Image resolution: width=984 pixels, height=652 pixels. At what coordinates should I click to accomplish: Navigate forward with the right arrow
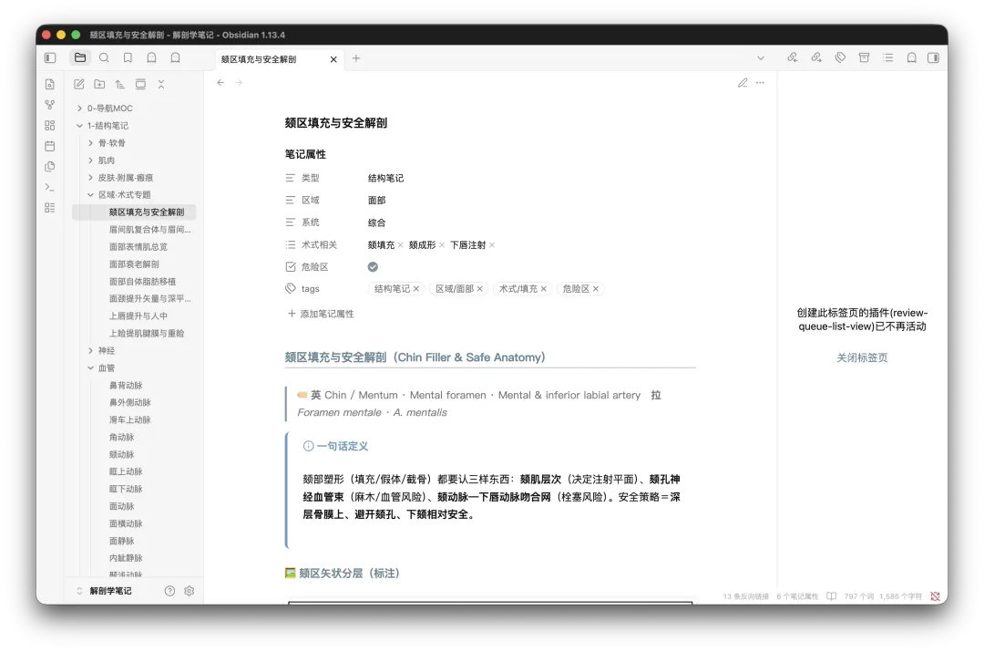tap(239, 82)
